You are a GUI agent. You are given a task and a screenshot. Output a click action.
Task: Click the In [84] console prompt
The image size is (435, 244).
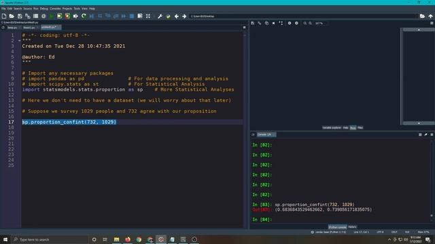(x=262, y=220)
